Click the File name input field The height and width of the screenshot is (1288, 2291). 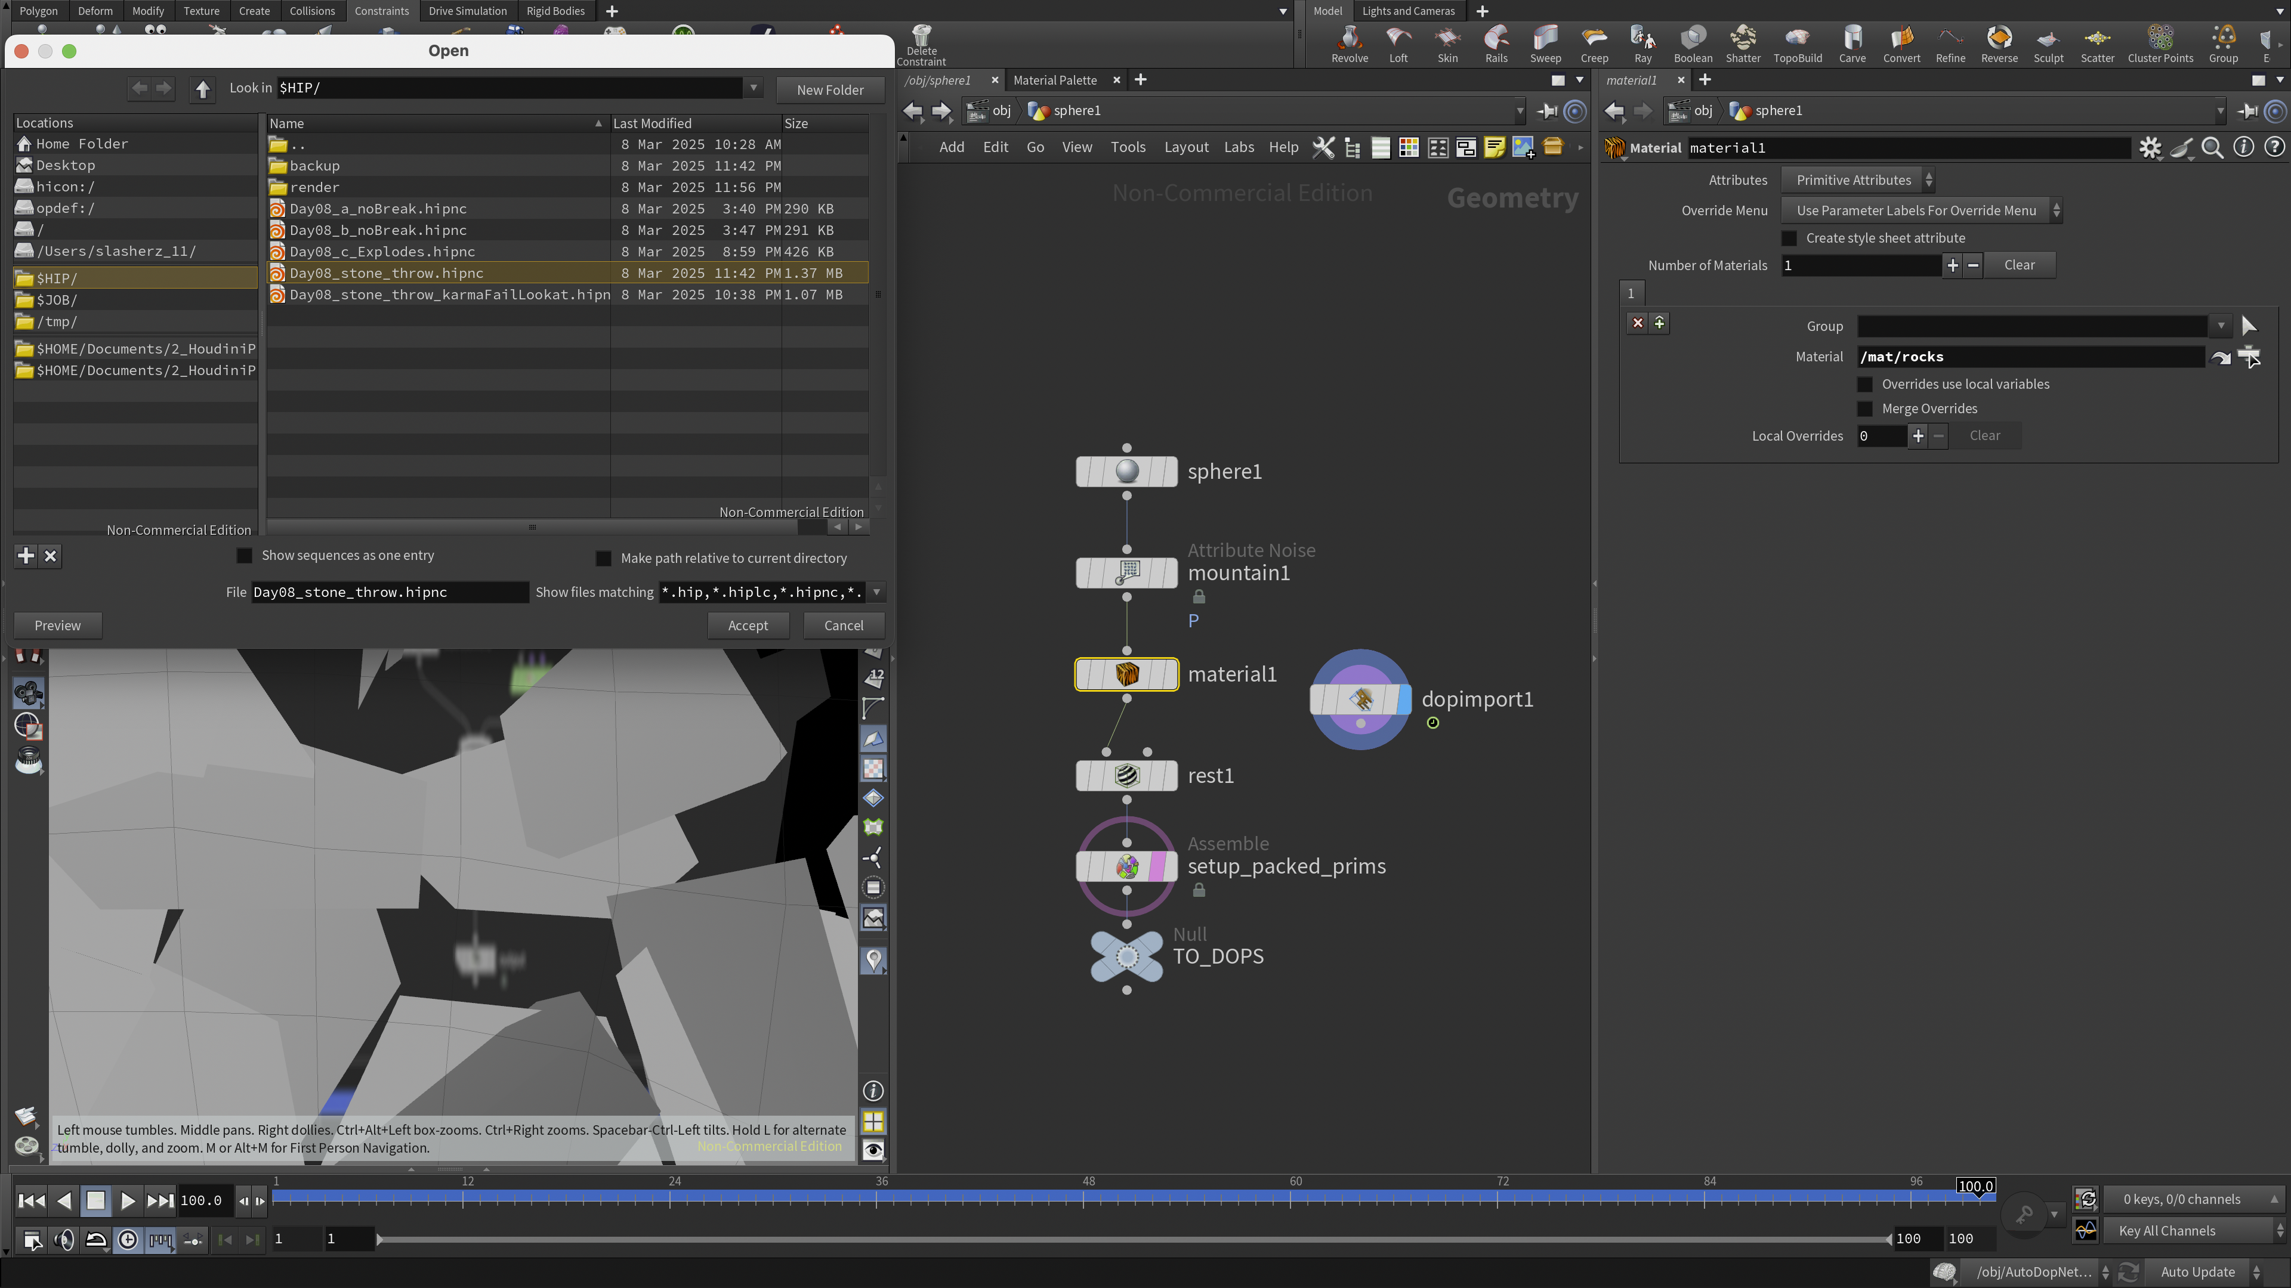tap(390, 592)
